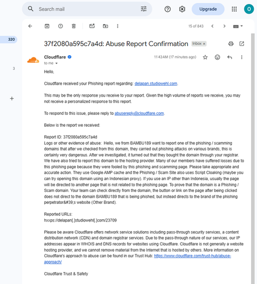Open search filter options icon
Screen dimensions: 257x284
(x=144, y=9)
